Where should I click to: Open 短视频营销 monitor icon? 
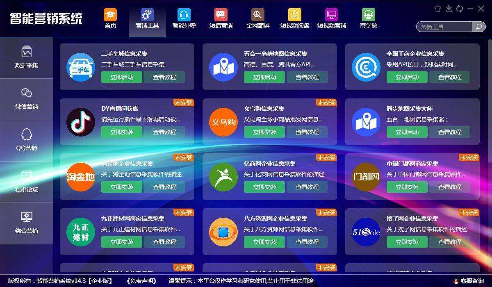(332, 15)
